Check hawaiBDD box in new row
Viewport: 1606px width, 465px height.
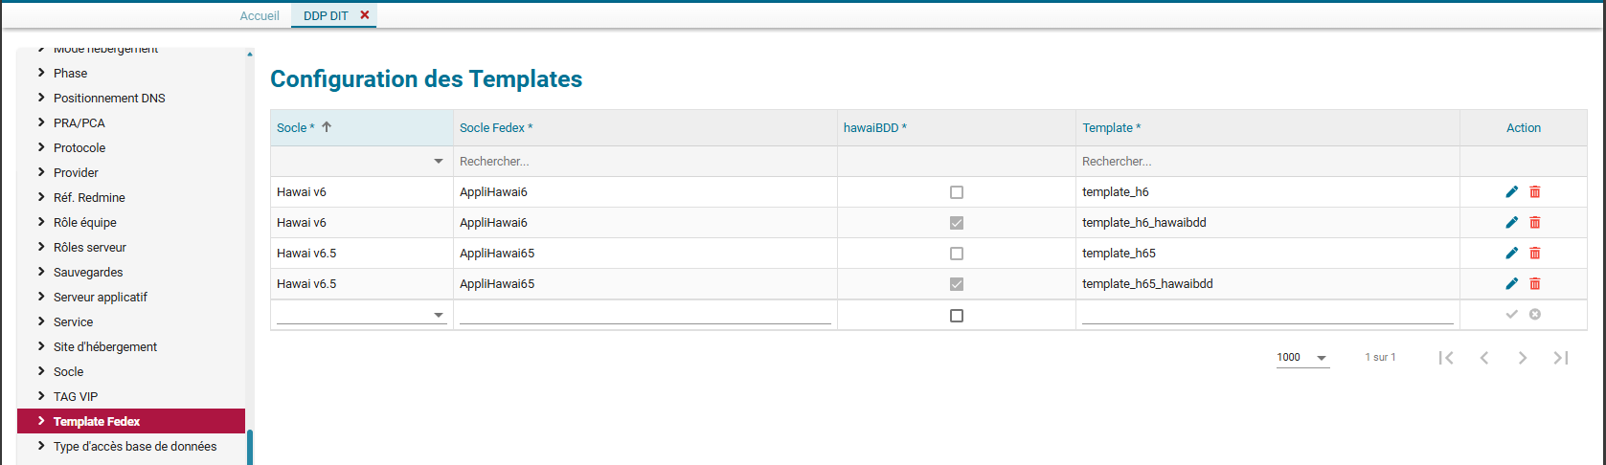pos(957,316)
